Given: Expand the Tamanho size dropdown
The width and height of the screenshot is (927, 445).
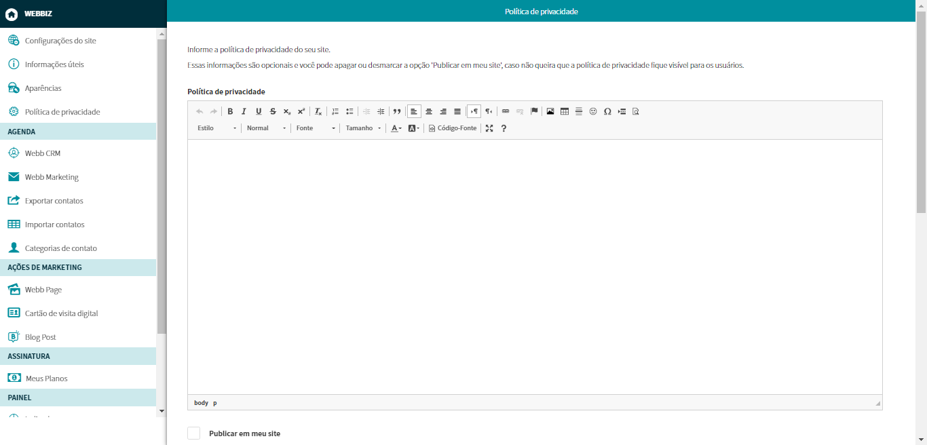Looking at the screenshot, I should tap(363, 128).
